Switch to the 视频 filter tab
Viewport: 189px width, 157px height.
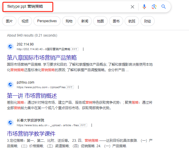point(25,21)
